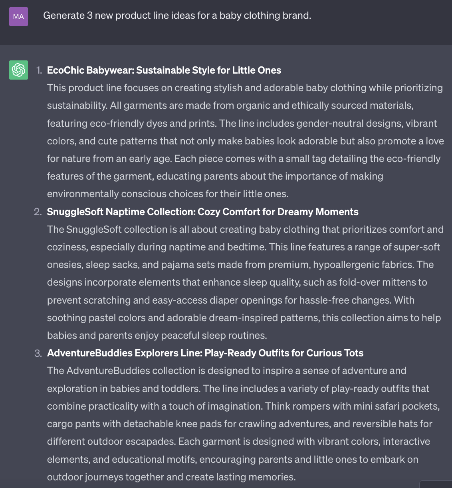Screen dimensions: 452x488
Task: Click list number 1 beside EcoChic
Action: point(39,70)
